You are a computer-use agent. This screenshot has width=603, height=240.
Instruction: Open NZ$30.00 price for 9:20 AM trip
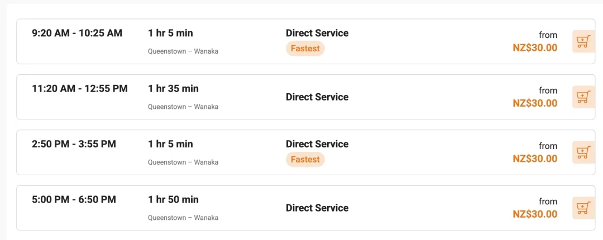click(x=535, y=47)
